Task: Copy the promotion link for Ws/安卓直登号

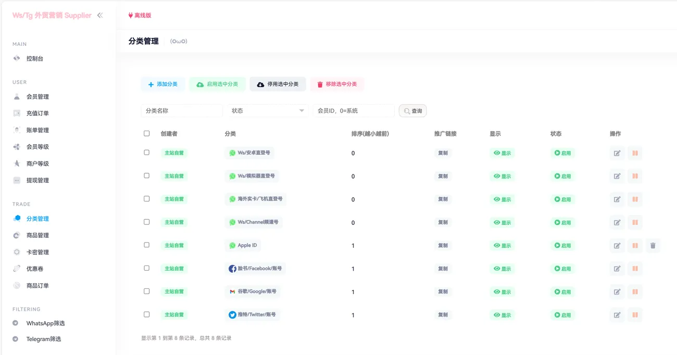Action: click(443, 153)
